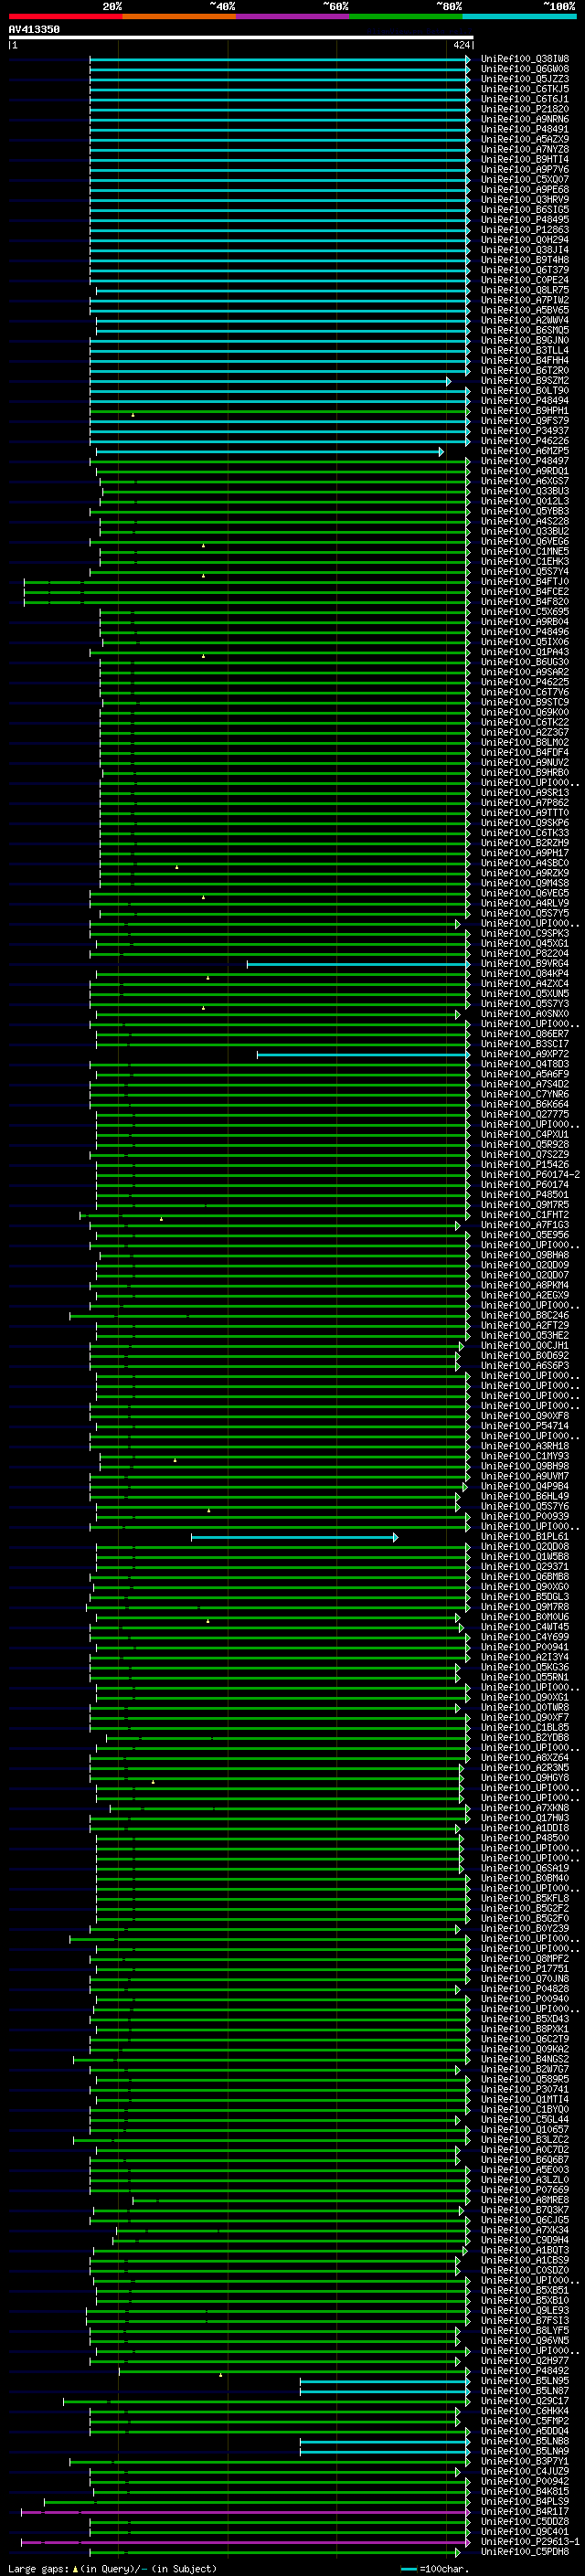
Task: Click UniRef100_C6TKJ5 hit name
Action: [525, 89]
